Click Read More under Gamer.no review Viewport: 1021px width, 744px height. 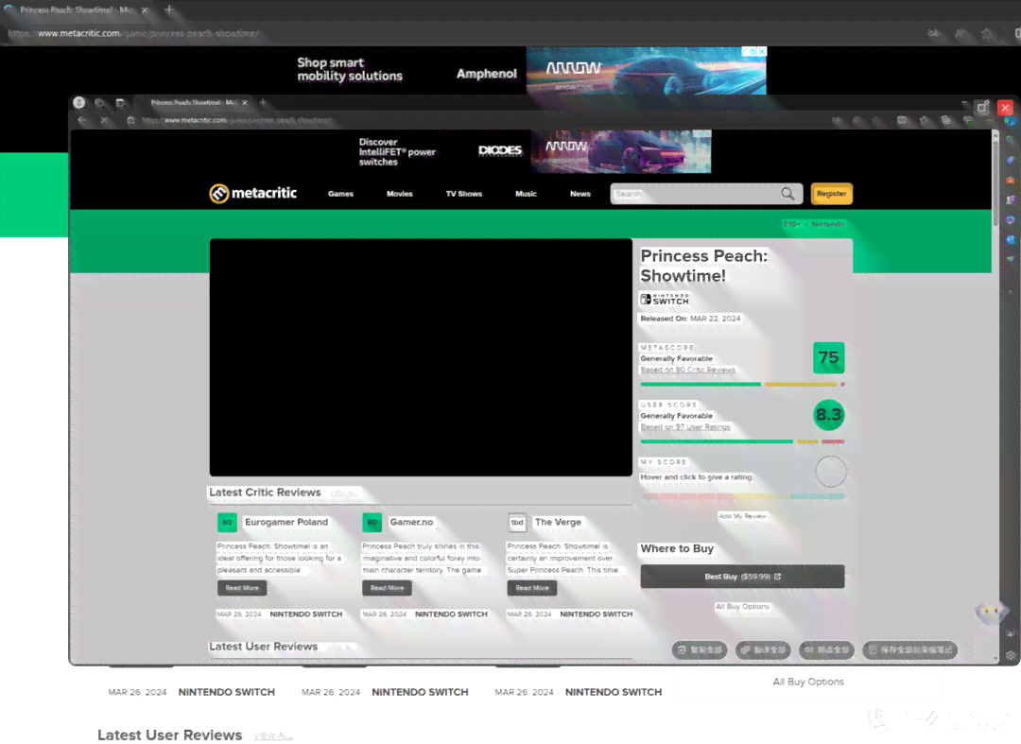pyautogui.click(x=387, y=588)
